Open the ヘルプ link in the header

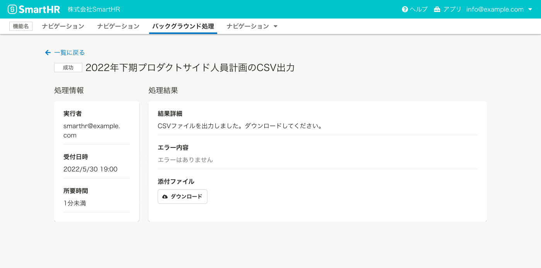419,9
